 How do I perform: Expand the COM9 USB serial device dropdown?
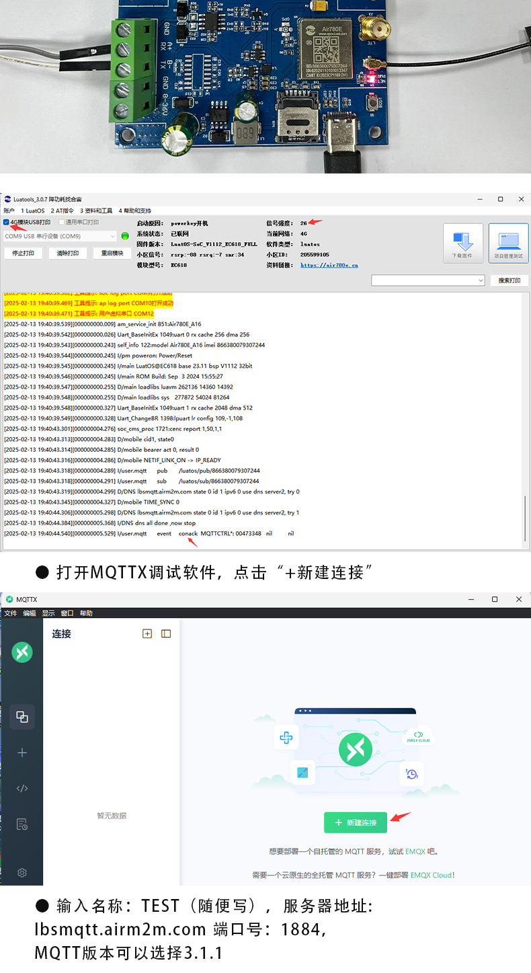[112, 237]
